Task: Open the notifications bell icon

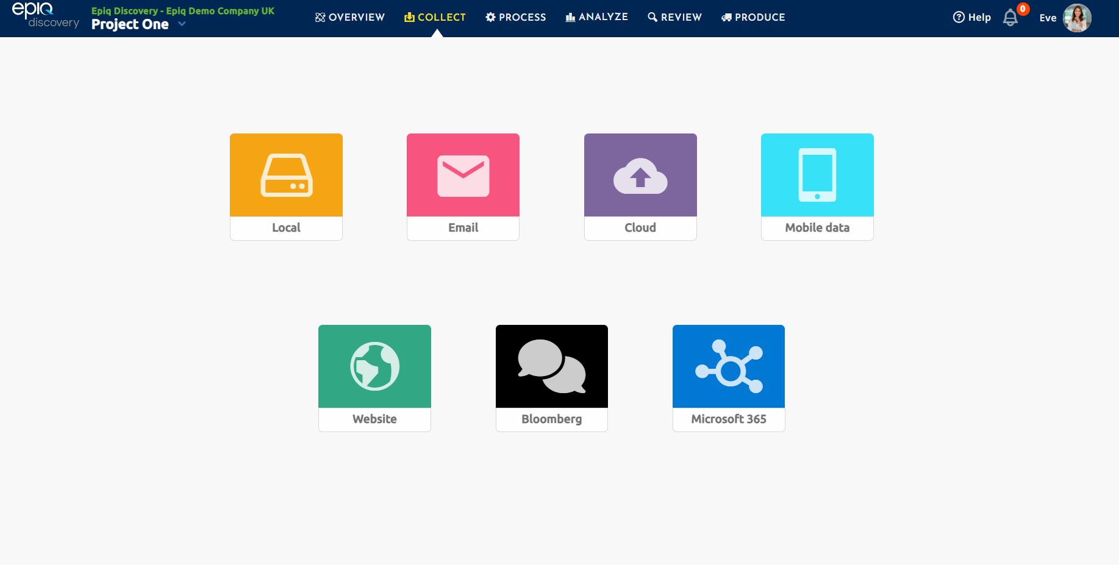Action: [x=1010, y=18]
